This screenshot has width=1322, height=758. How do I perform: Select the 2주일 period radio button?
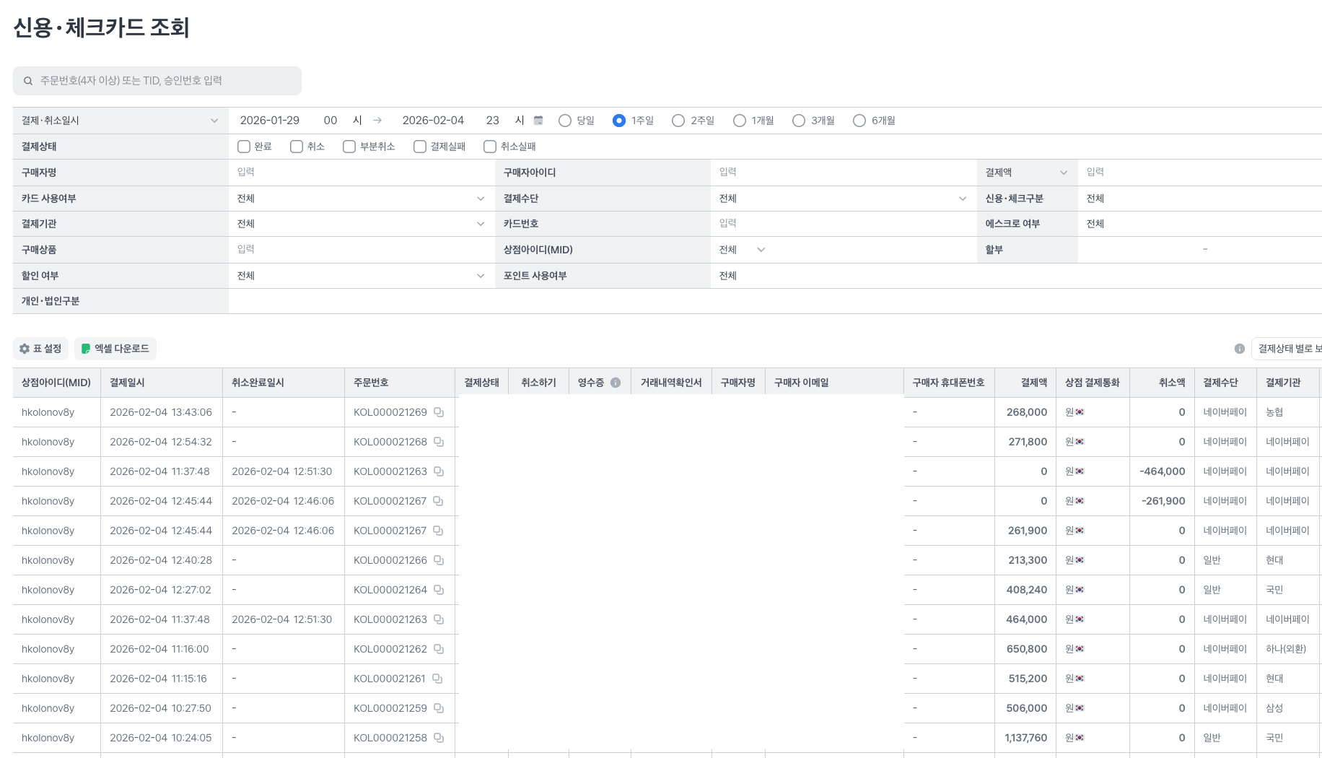coord(678,121)
